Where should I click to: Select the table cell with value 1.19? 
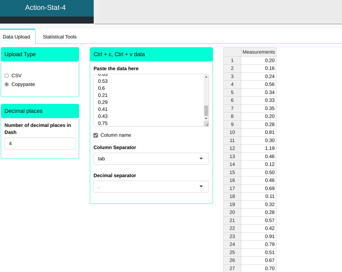point(258,148)
